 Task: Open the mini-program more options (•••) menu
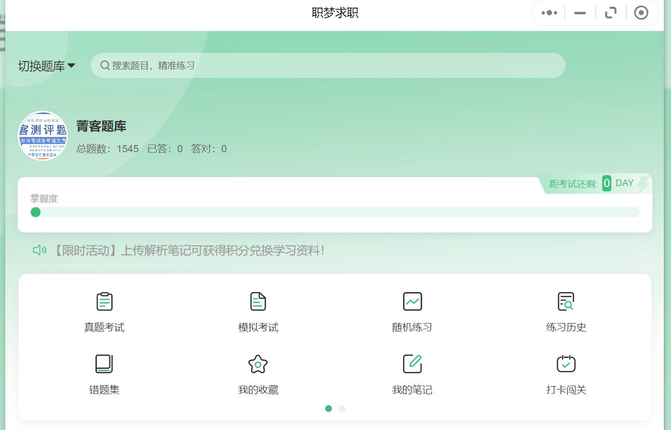pyautogui.click(x=548, y=13)
